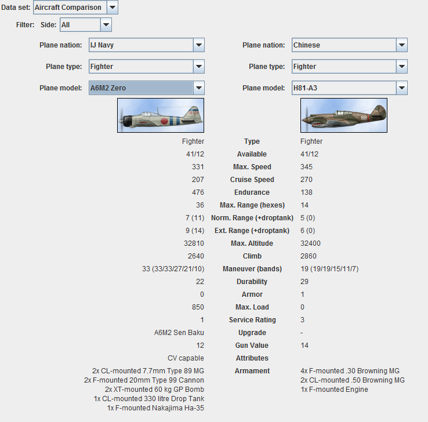The height and width of the screenshot is (422, 428).
Task: Click '1x F-mounted Engine' text
Action: click(x=335, y=390)
